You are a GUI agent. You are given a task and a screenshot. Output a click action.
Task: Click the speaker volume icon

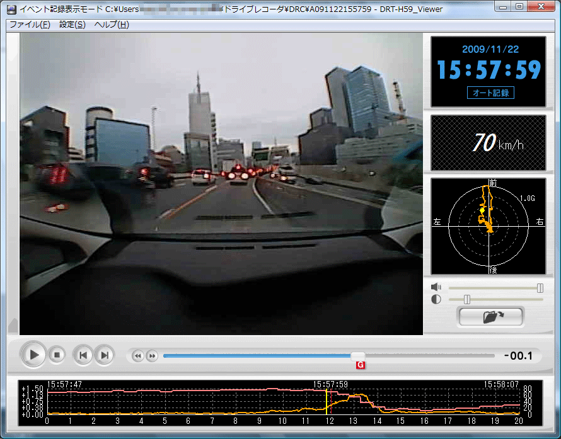(436, 288)
